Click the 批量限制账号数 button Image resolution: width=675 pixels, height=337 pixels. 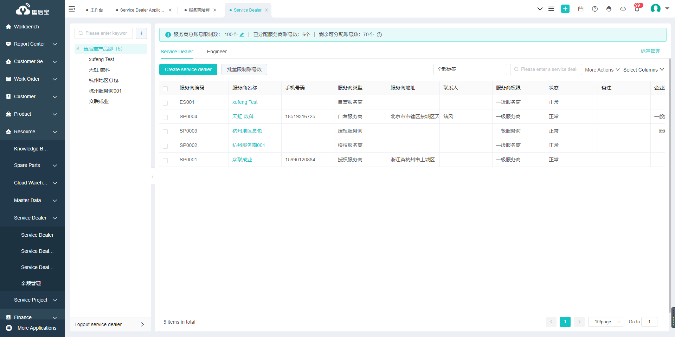tap(244, 69)
